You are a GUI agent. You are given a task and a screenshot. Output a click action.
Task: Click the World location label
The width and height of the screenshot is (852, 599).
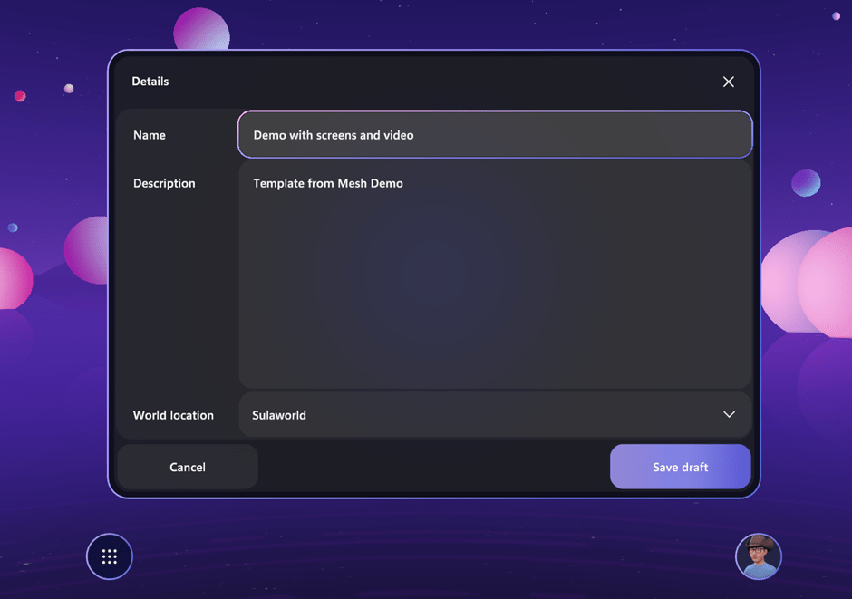tap(173, 415)
